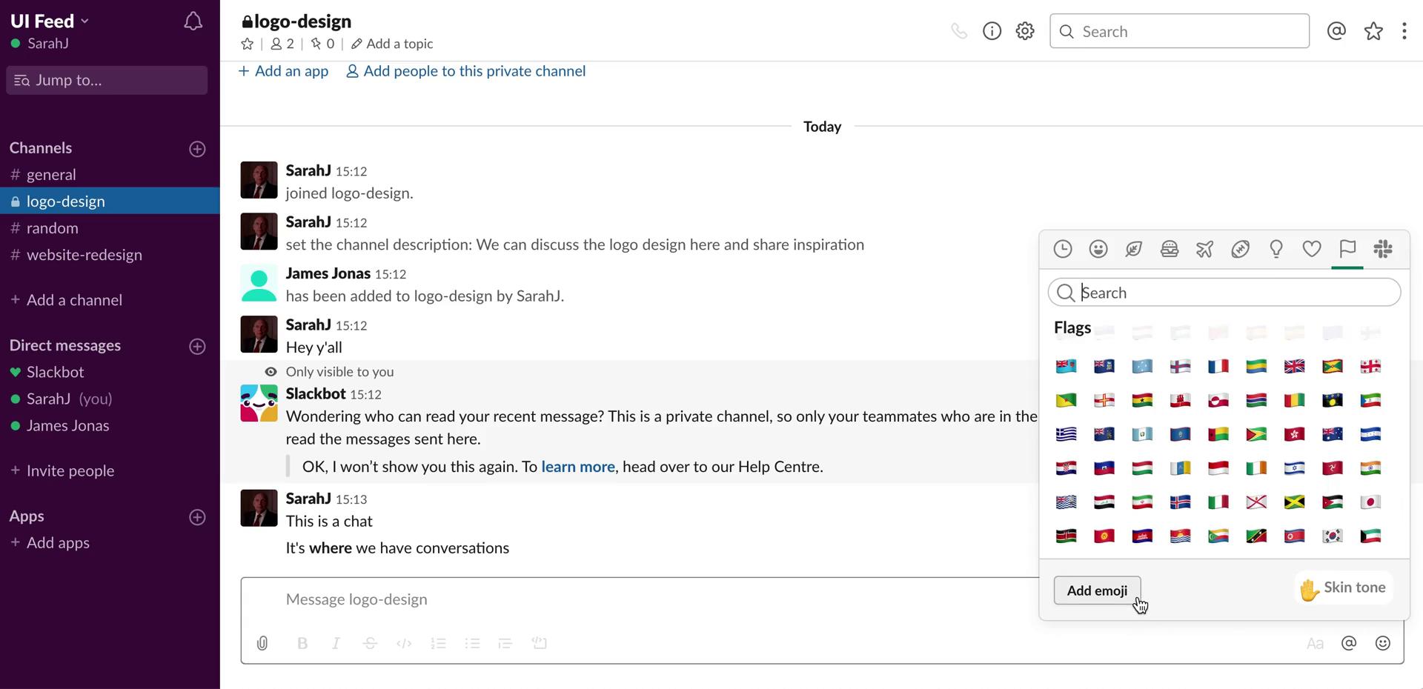Viewport: 1423px width, 689px height.
Task: Expand the UI Feed workspace menu
Action: 49,21
